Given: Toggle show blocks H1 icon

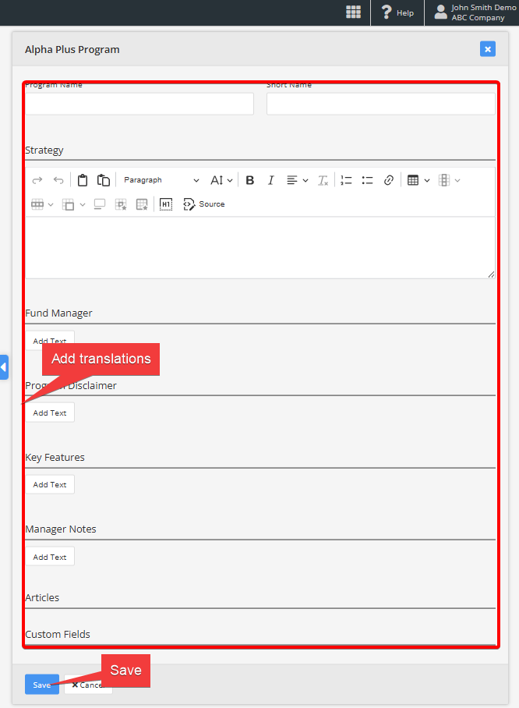Looking at the screenshot, I should [166, 204].
